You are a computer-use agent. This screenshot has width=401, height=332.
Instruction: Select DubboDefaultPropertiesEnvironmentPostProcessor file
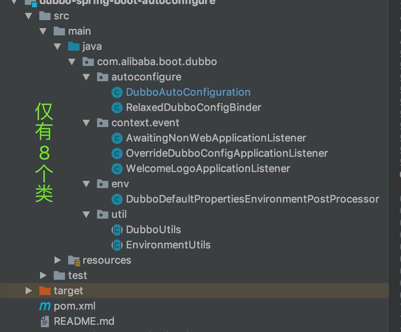coord(252,199)
